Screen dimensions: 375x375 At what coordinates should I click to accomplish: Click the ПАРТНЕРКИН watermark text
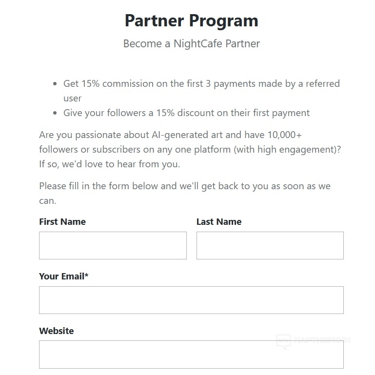pos(322,341)
